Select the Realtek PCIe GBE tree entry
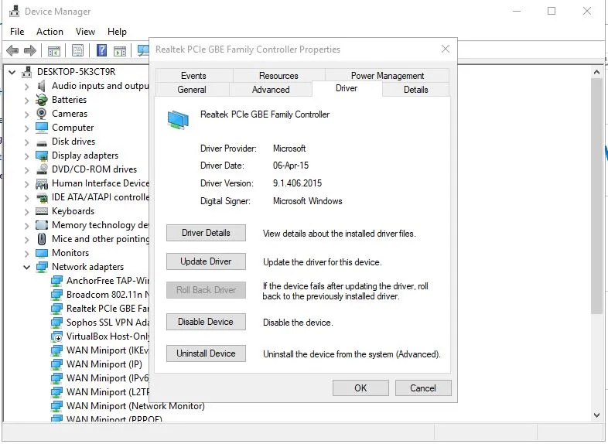The width and height of the screenshot is (608, 444). pyautogui.click(x=108, y=309)
